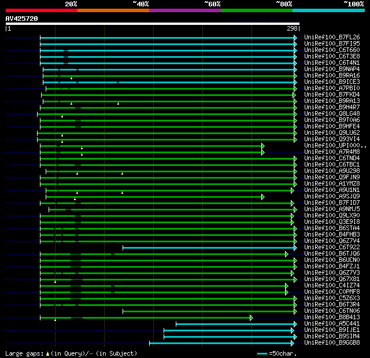Select the UniRef100_B9IJE1 label
Screen dimensions: 370x358
pyautogui.click(x=332, y=330)
